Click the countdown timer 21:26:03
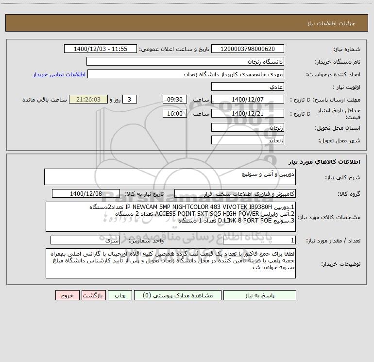This screenshot has height=362, width=374. click(x=88, y=99)
